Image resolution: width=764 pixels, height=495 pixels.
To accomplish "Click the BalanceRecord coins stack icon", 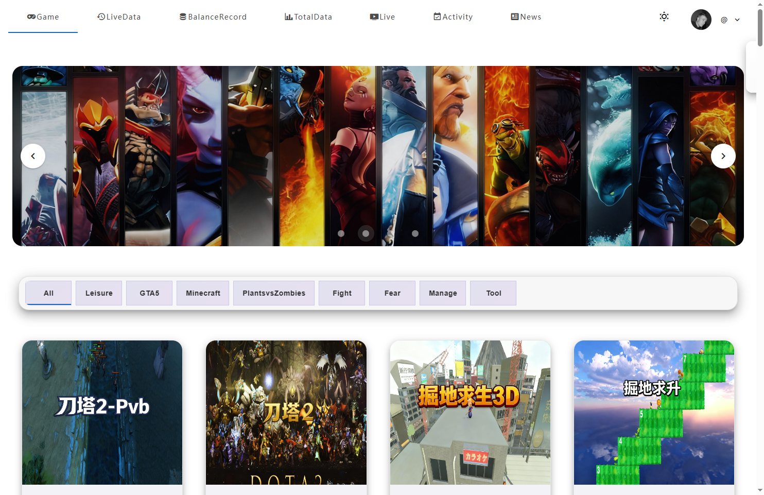I will [x=183, y=17].
